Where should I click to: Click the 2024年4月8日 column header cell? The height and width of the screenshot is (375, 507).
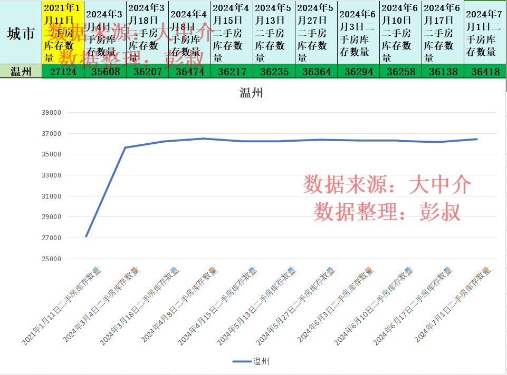click(x=189, y=32)
